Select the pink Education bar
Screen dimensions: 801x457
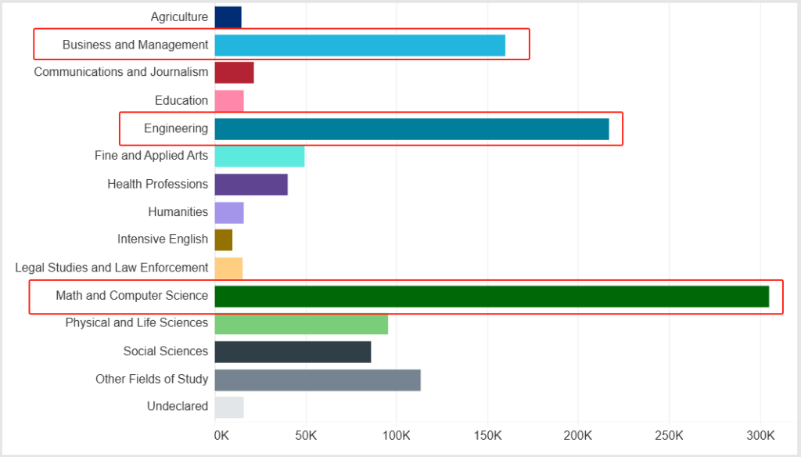(x=229, y=101)
